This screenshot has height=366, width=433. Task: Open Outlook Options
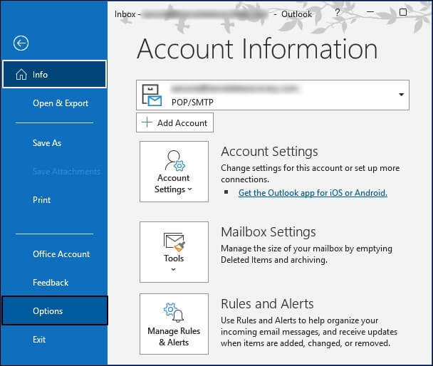click(x=54, y=310)
